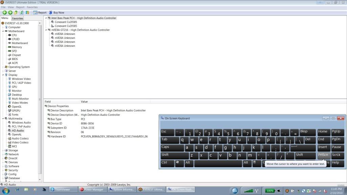Viewport: 347px width, 195px height.
Task: Select the first Conexant Cx20585 entry
Action: pyautogui.click(x=66, y=22)
